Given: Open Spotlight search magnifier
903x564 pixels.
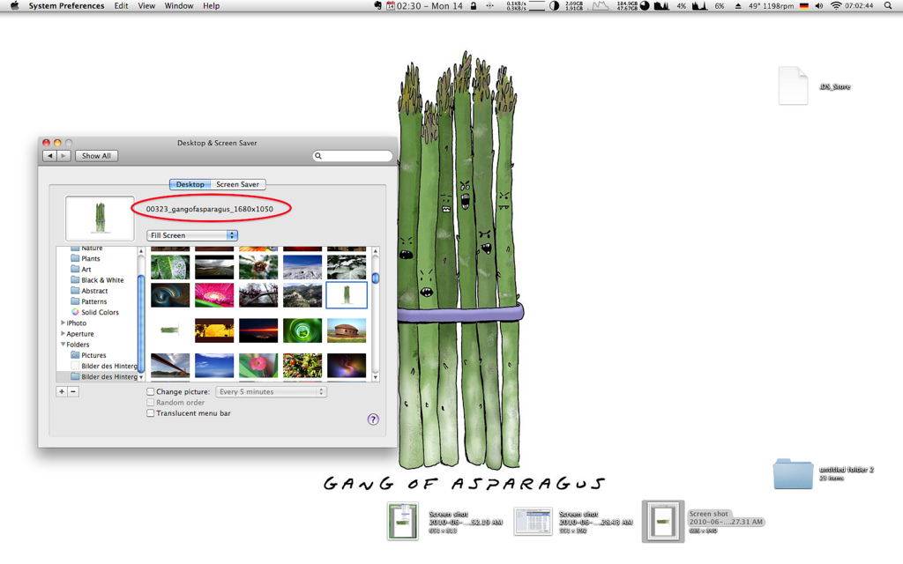Looking at the screenshot, I should (888, 6).
